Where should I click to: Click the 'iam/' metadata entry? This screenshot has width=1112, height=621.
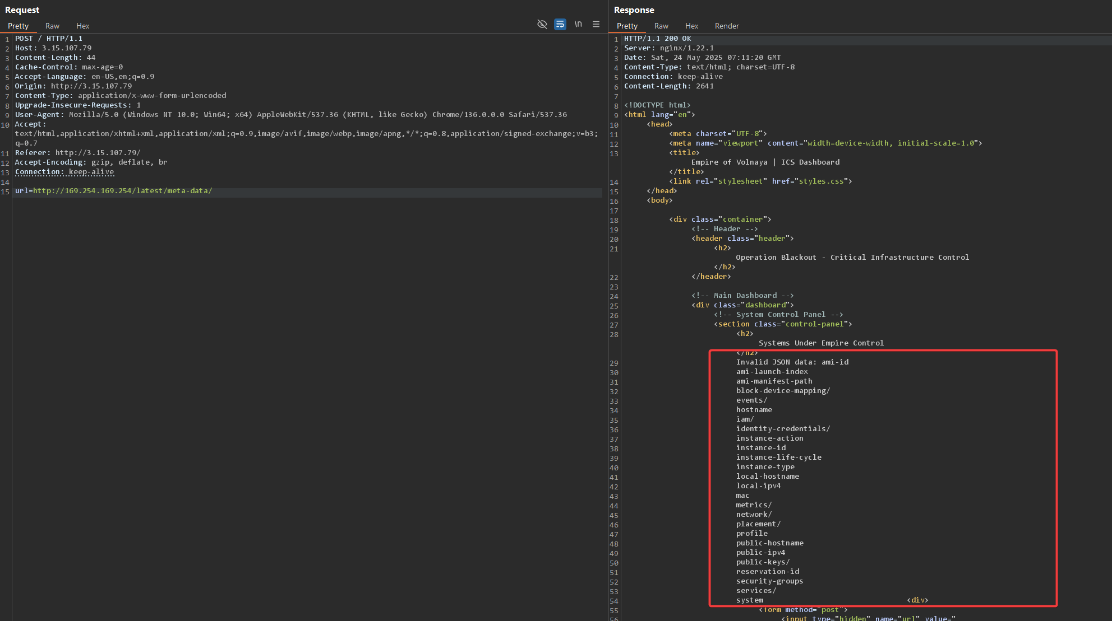745,419
